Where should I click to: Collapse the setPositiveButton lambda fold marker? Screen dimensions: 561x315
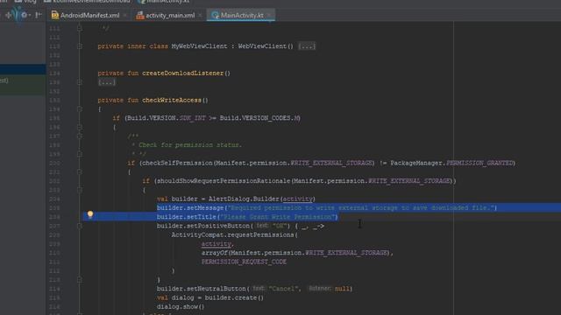(x=80, y=226)
